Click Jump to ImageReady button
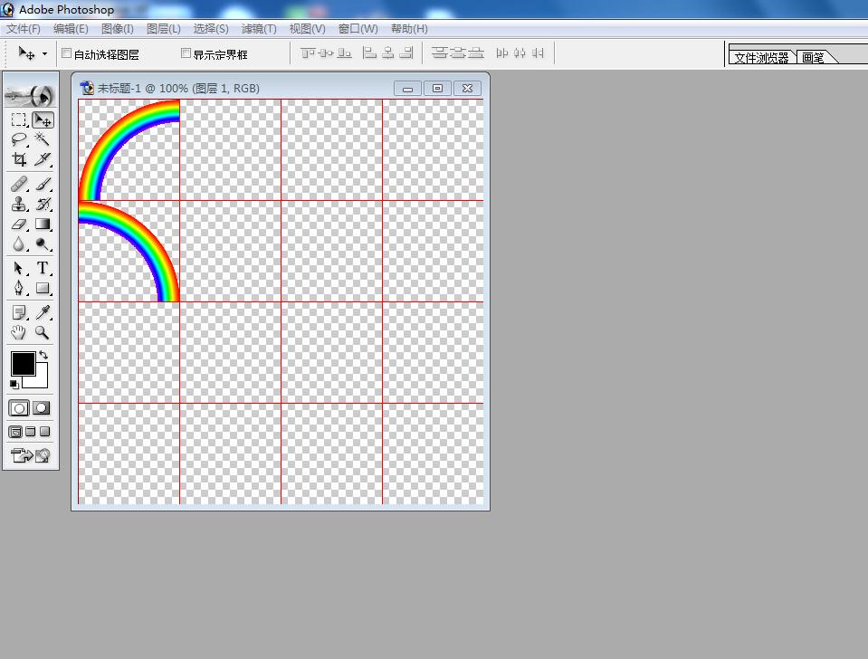Screen dimensions: 868x659 point(31,455)
